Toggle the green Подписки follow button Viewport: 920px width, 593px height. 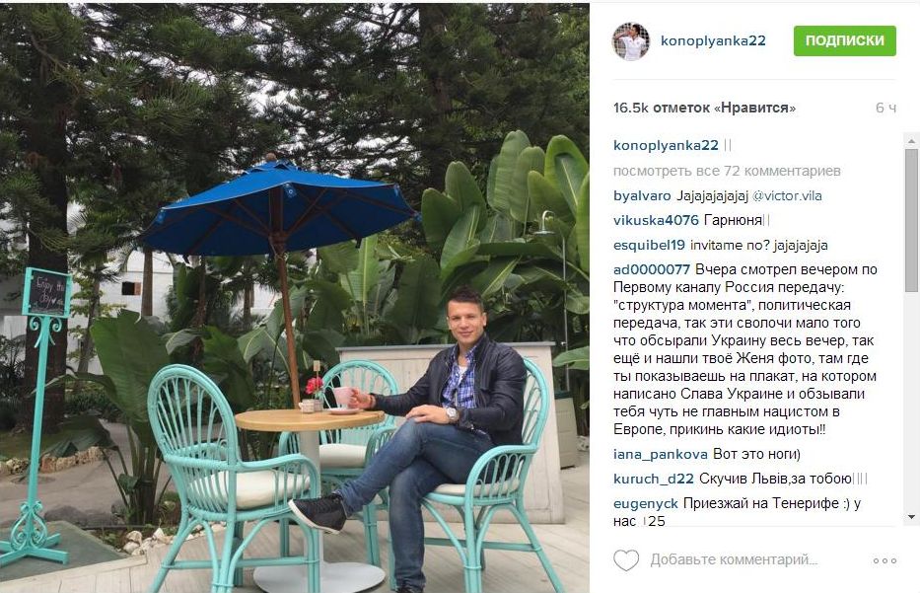click(x=844, y=40)
